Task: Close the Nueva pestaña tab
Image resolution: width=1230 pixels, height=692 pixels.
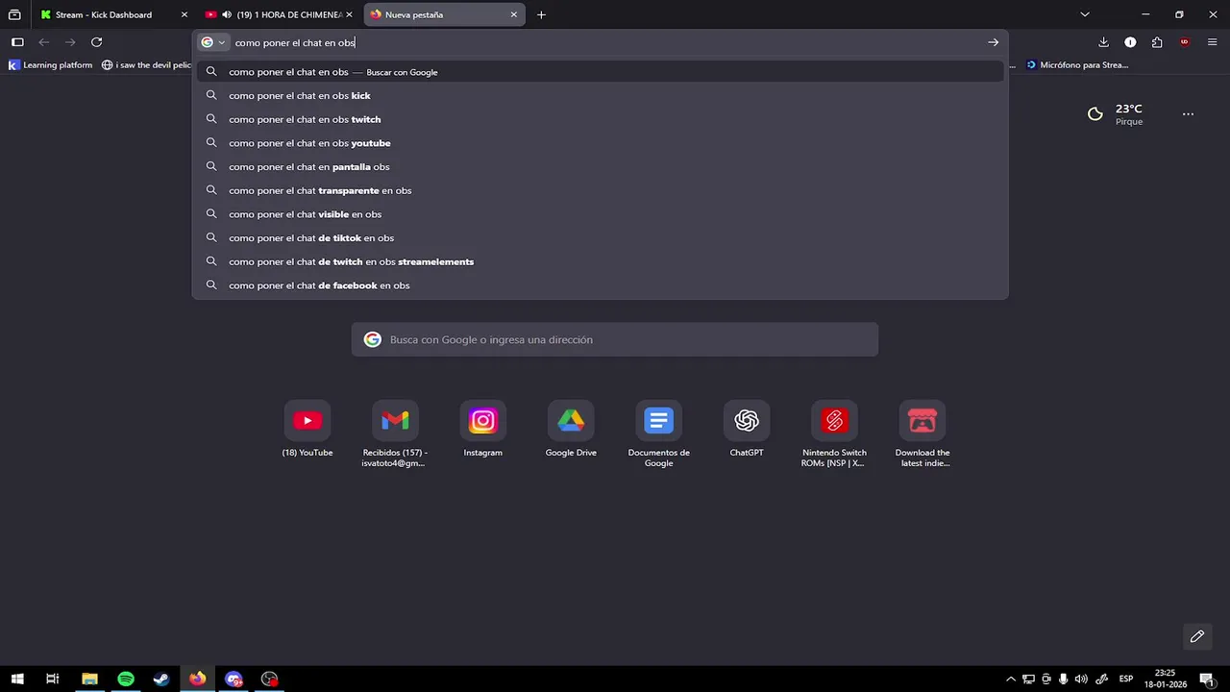Action: tap(513, 14)
